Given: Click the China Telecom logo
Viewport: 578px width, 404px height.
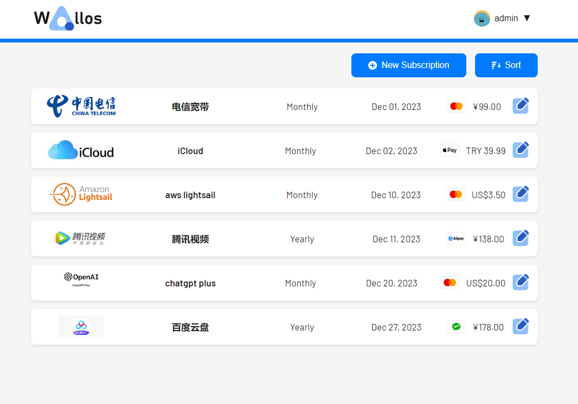Looking at the screenshot, I should (x=81, y=106).
